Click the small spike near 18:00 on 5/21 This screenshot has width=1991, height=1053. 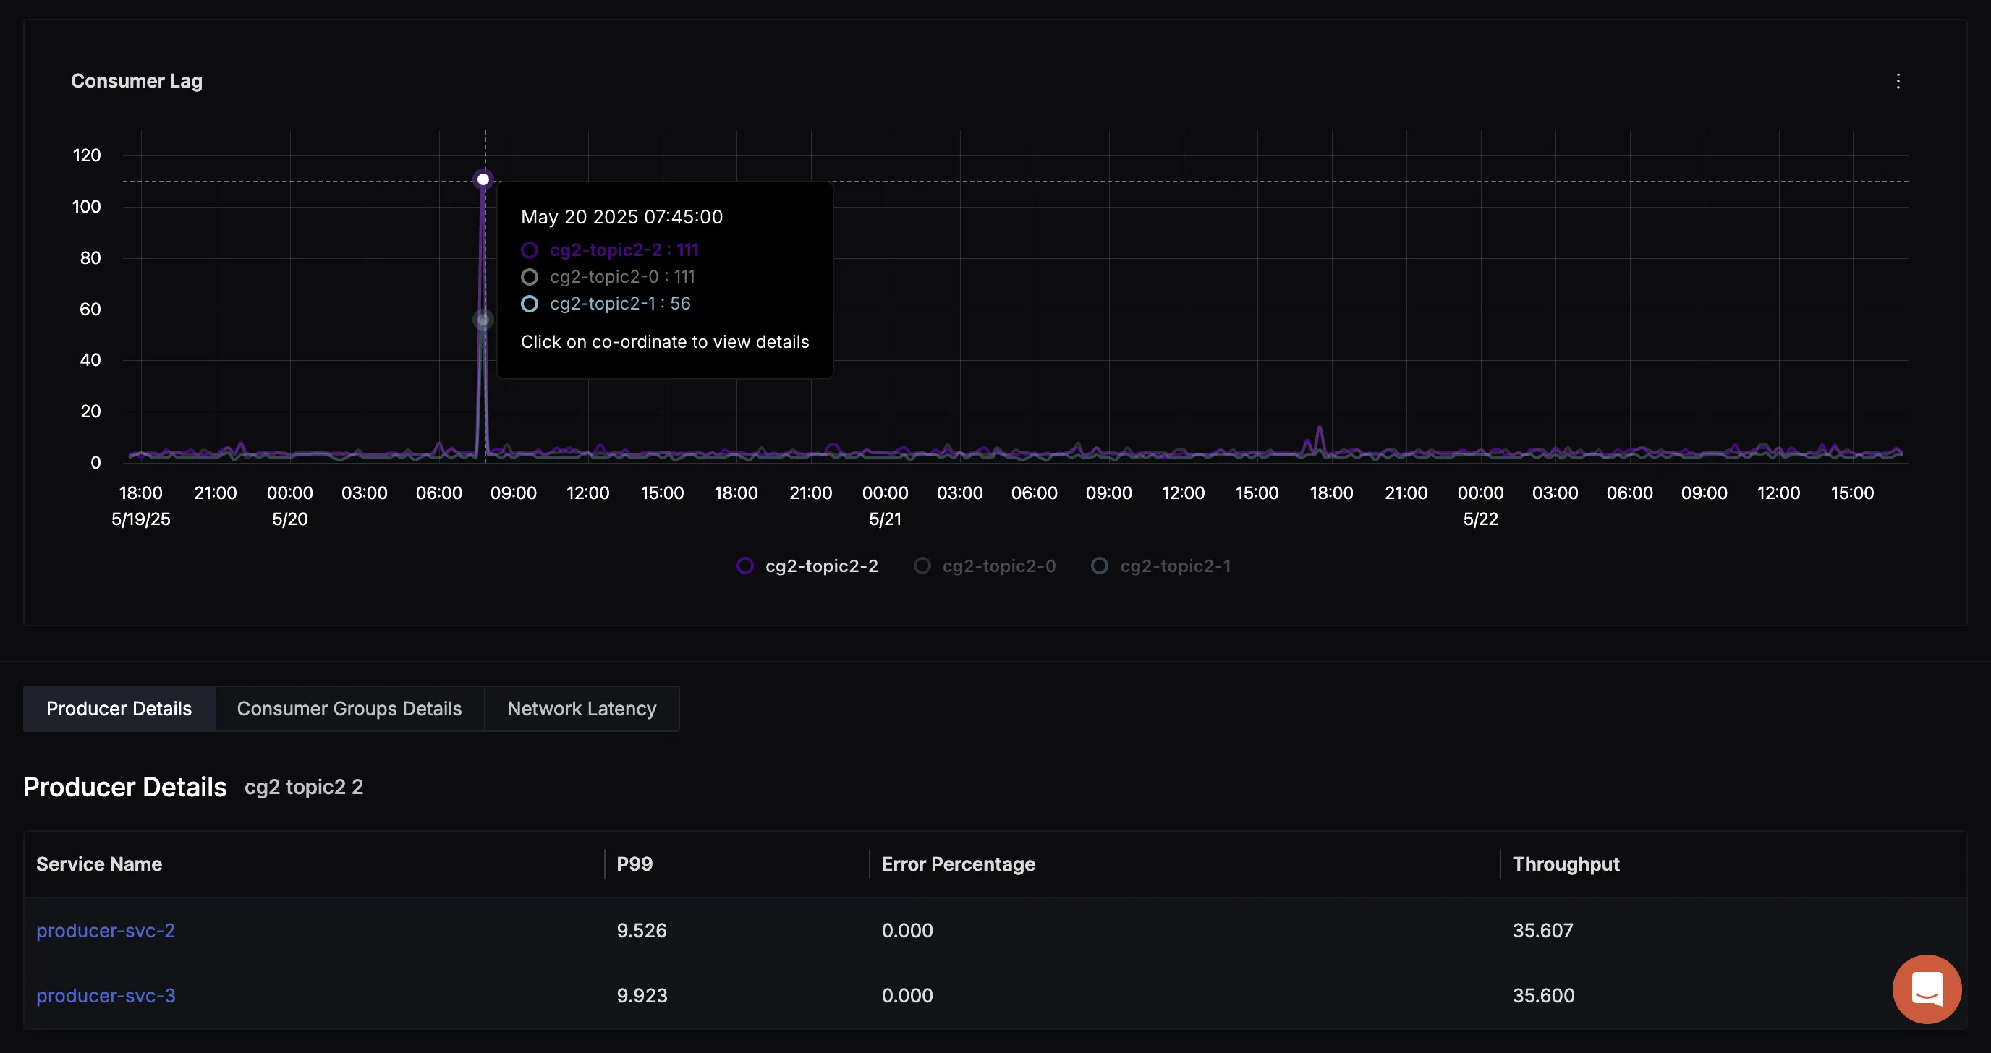[1320, 430]
